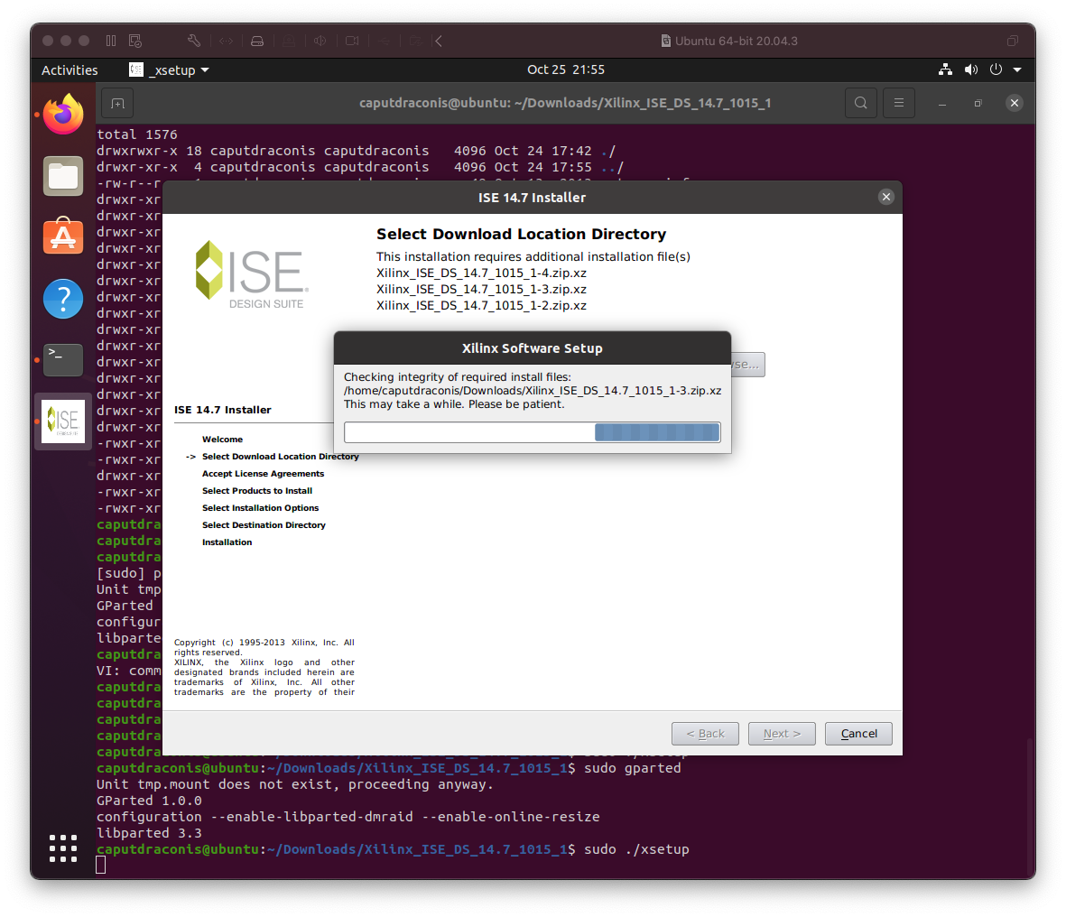Viewport: 1066px width, 917px height.
Task: Open VM settings wrench icon
Action: click(194, 41)
